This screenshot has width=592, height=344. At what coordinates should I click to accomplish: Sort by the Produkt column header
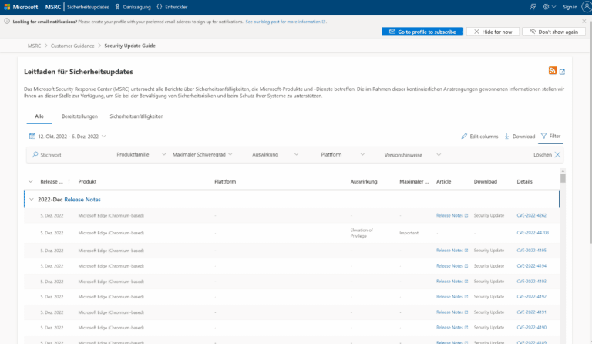pyautogui.click(x=87, y=181)
